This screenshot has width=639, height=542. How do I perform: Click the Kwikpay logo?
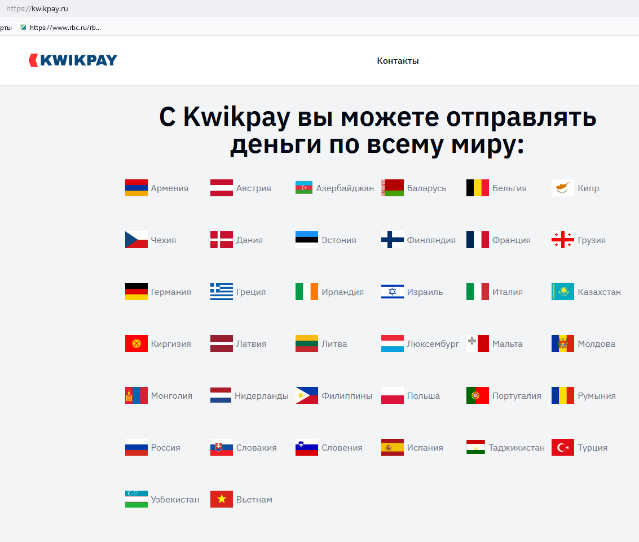click(73, 60)
